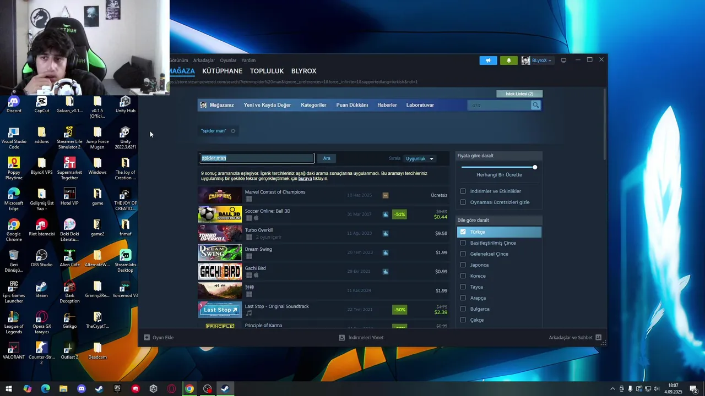Click the store Ara search box

pyautogui.click(x=499, y=105)
